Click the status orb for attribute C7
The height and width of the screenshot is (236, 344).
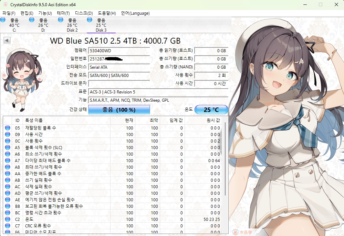coord(8,226)
